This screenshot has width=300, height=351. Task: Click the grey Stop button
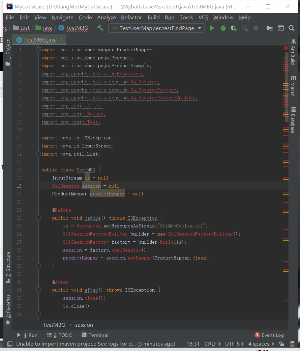coord(256,28)
